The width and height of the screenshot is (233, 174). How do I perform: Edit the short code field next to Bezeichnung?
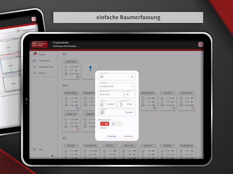click(130, 95)
